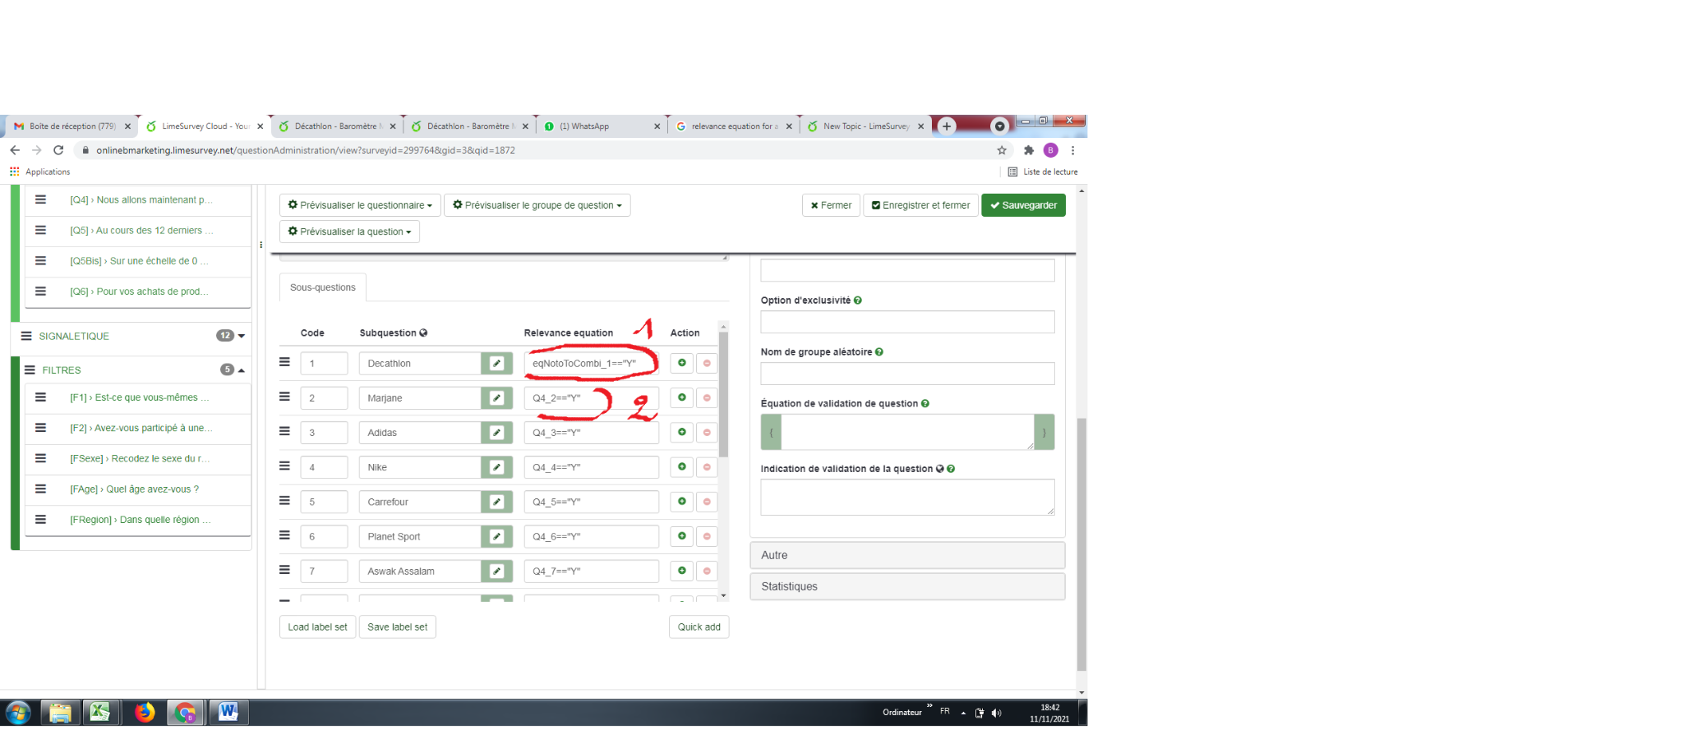
Task: Click the Quick add button
Action: 699,627
